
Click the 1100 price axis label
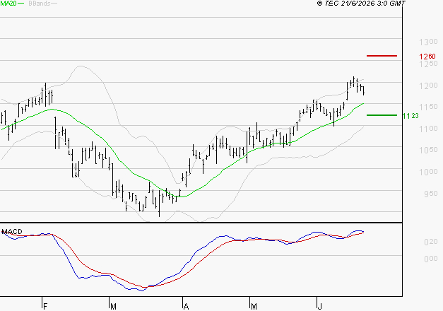(428, 129)
